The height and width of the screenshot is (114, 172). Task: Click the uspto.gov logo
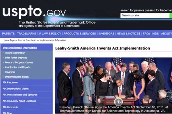[34, 12]
